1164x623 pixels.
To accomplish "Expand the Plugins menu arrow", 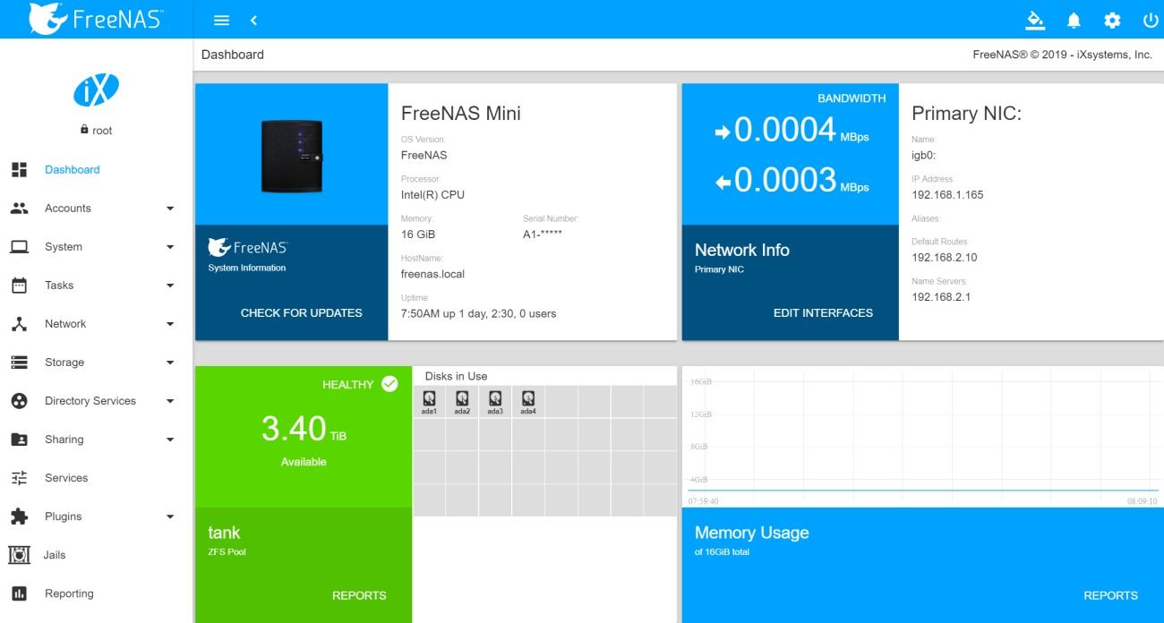I will [x=170, y=516].
